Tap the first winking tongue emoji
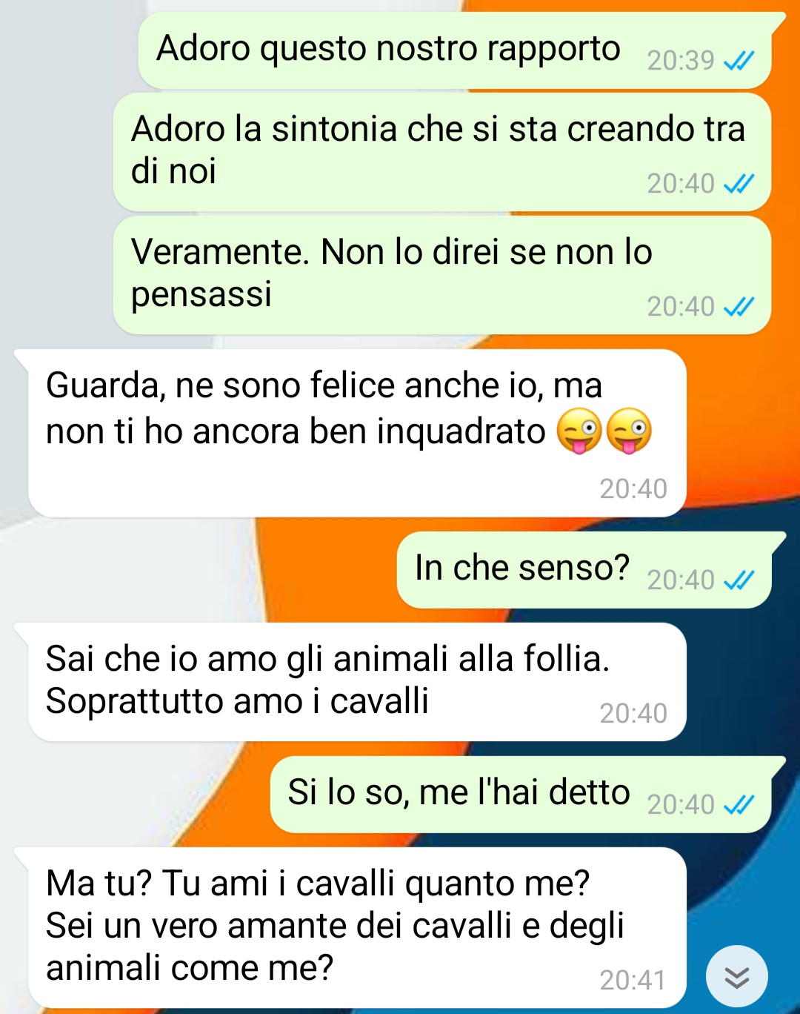This screenshot has height=1014, width=800. (579, 431)
